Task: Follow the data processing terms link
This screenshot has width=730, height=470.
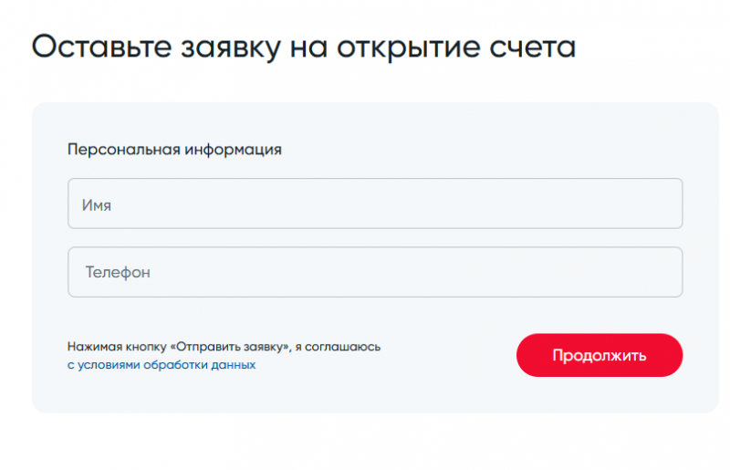Action: coord(162,365)
